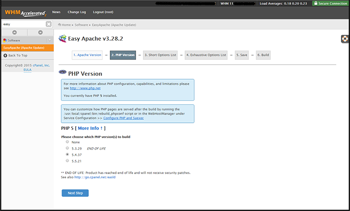This screenshot has width=350, height=211.
Task: Open the News menu
Action: (x=56, y=12)
